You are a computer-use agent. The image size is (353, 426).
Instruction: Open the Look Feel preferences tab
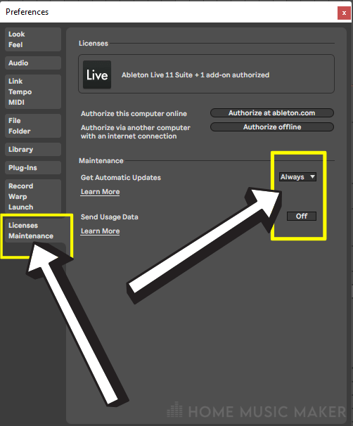[33, 39]
